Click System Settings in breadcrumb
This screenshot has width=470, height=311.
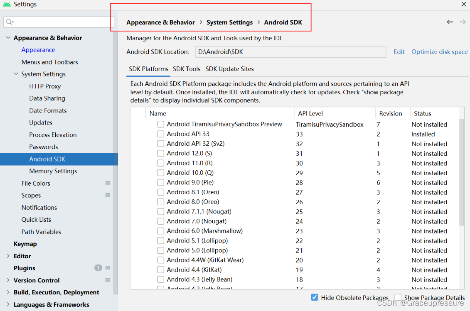click(230, 22)
